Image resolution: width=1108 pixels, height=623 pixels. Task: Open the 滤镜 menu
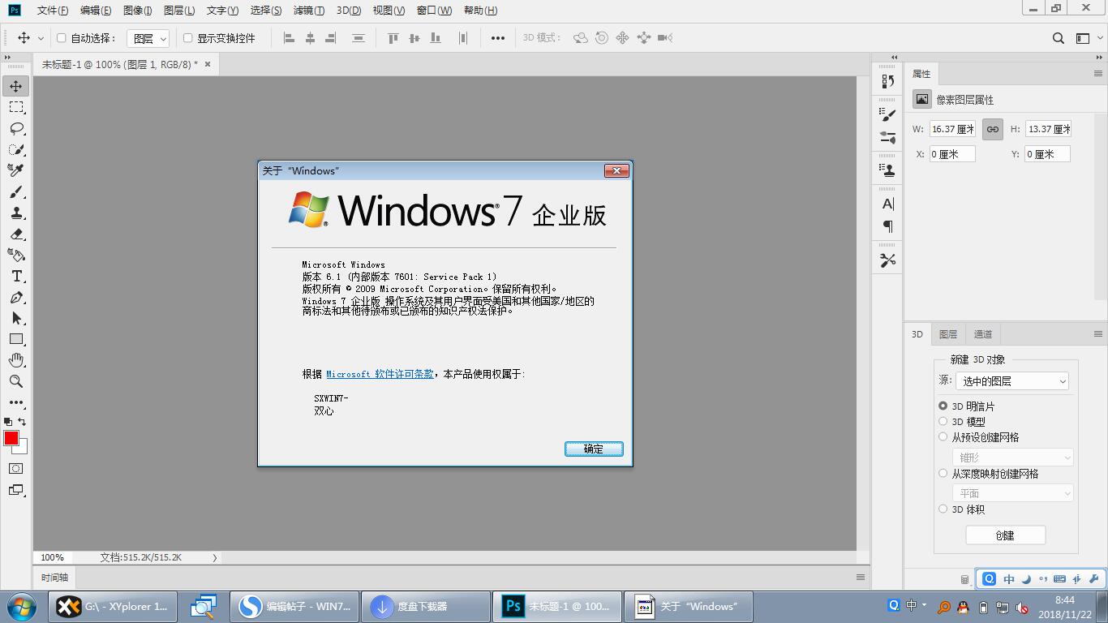pyautogui.click(x=308, y=11)
